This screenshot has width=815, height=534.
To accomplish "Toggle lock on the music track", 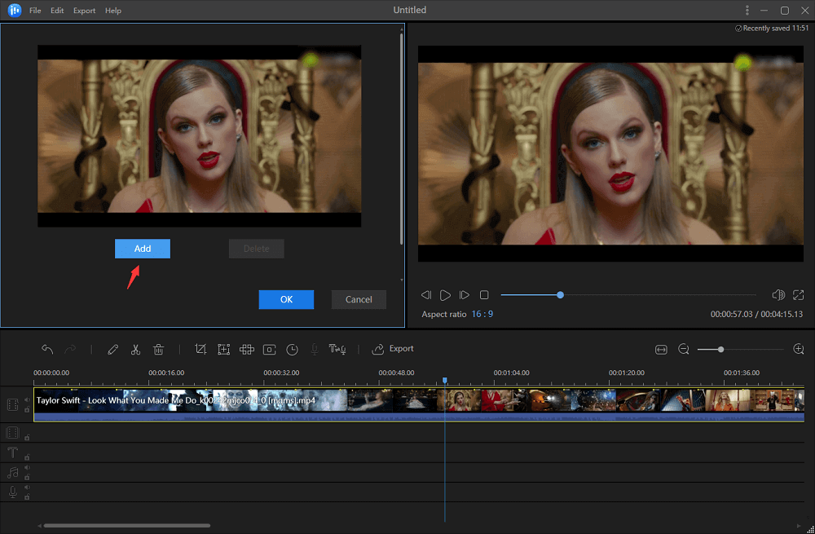I will (27, 477).
